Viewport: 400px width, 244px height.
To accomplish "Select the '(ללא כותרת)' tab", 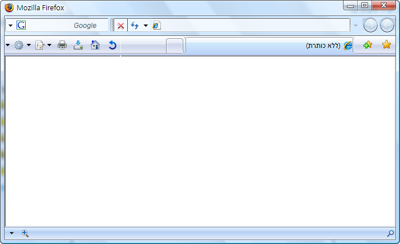I will (269, 46).
